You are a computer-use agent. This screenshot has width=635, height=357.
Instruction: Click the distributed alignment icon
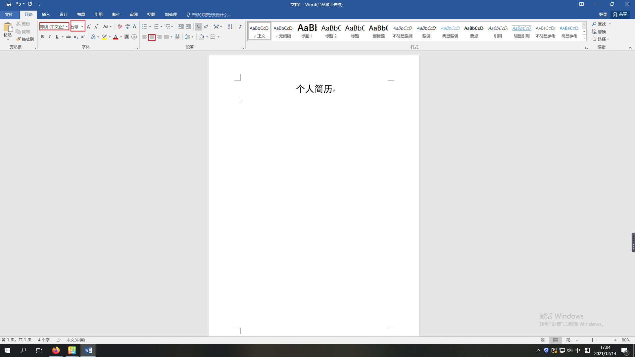pyautogui.click(x=177, y=37)
